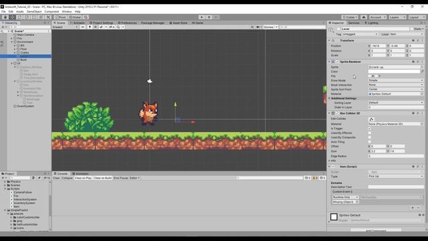428x241 pixels.
Task: Open the File menu
Action: tap(3, 11)
